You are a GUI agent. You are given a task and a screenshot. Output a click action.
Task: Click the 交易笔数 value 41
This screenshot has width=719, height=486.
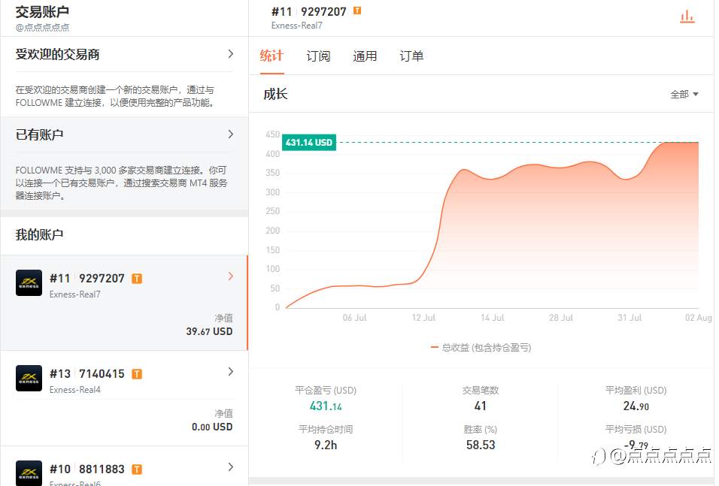tap(480, 406)
